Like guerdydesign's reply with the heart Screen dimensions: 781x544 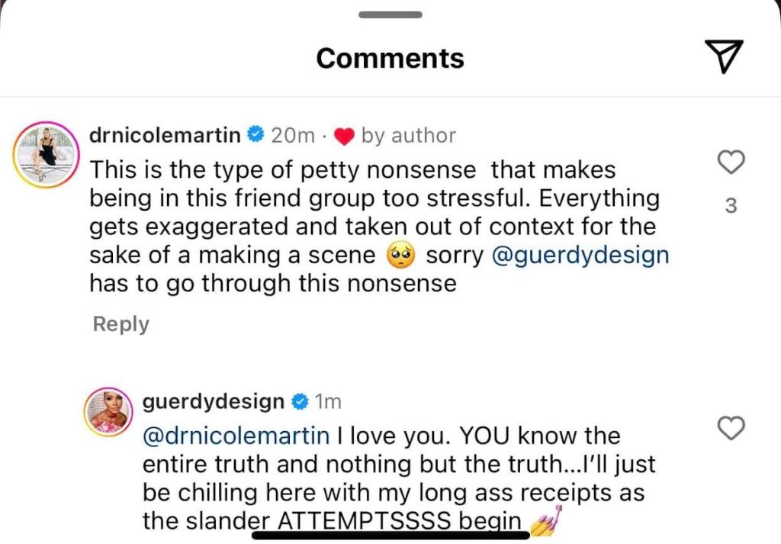[731, 429]
